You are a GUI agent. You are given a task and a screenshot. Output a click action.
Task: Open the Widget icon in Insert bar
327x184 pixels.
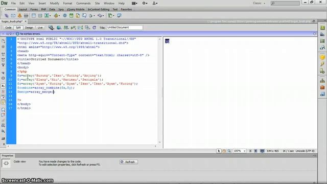65,16
